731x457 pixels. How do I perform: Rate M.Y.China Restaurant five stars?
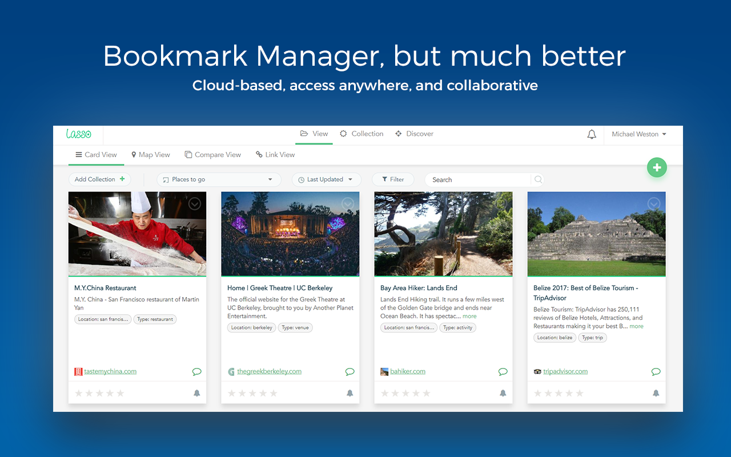pos(121,393)
